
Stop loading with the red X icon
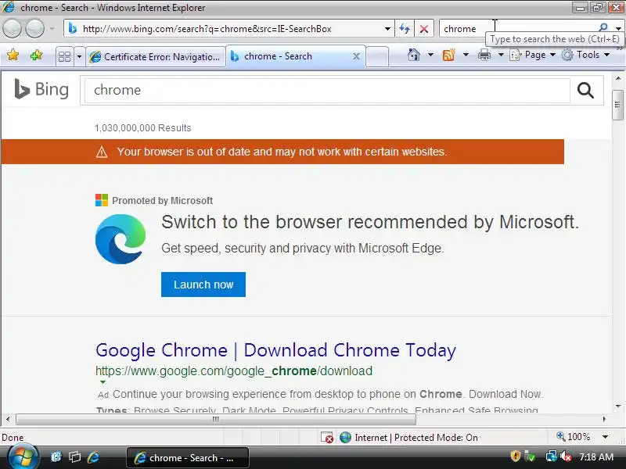click(424, 29)
